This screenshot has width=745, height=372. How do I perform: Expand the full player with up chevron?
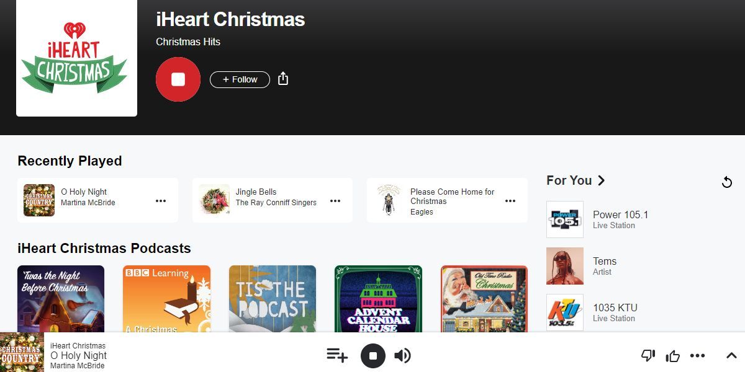tap(731, 356)
